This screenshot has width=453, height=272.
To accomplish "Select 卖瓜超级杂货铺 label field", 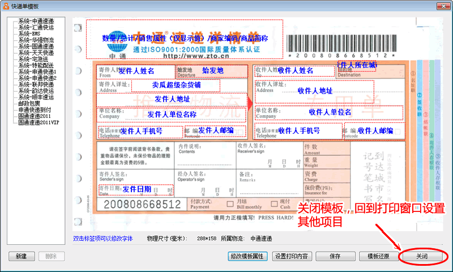I will tap(176, 85).
